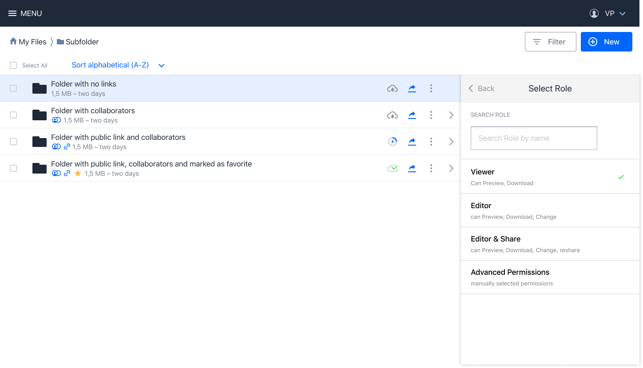Open the Sort alphabetical (A-Z) dropdown

(x=118, y=65)
